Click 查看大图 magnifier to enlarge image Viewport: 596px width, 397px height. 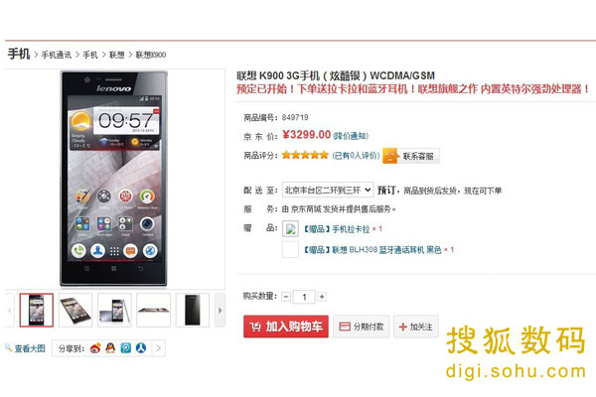pyautogui.click(x=25, y=348)
